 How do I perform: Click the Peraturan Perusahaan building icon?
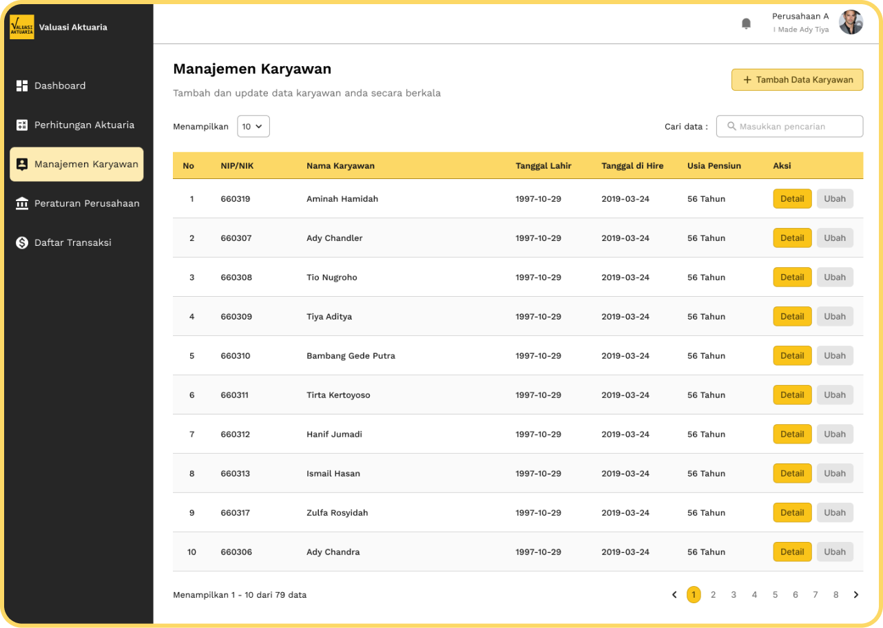(x=22, y=204)
